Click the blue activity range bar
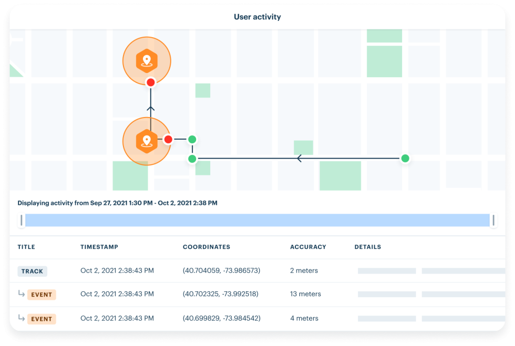515x346 pixels. [x=257, y=220]
